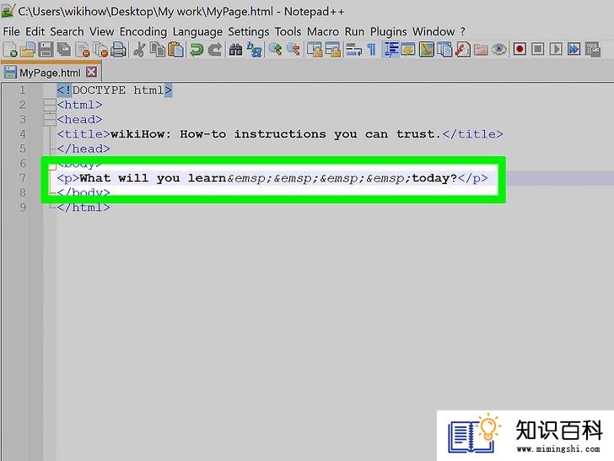
Task: Click the Save All icon
Action: pos(64,50)
